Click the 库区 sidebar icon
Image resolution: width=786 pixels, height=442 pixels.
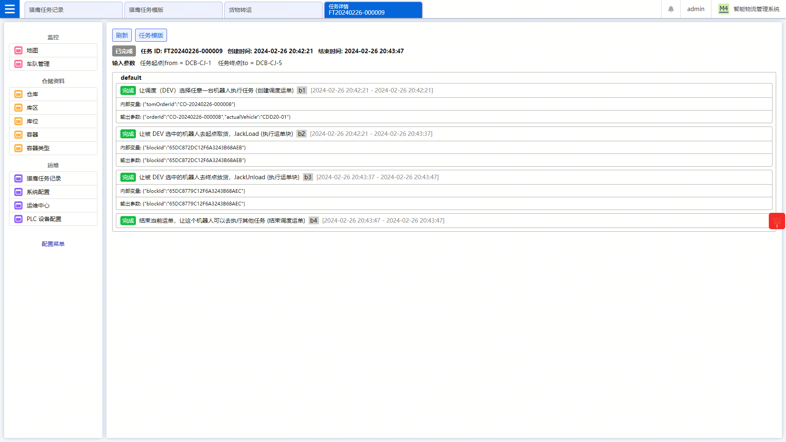(x=18, y=108)
